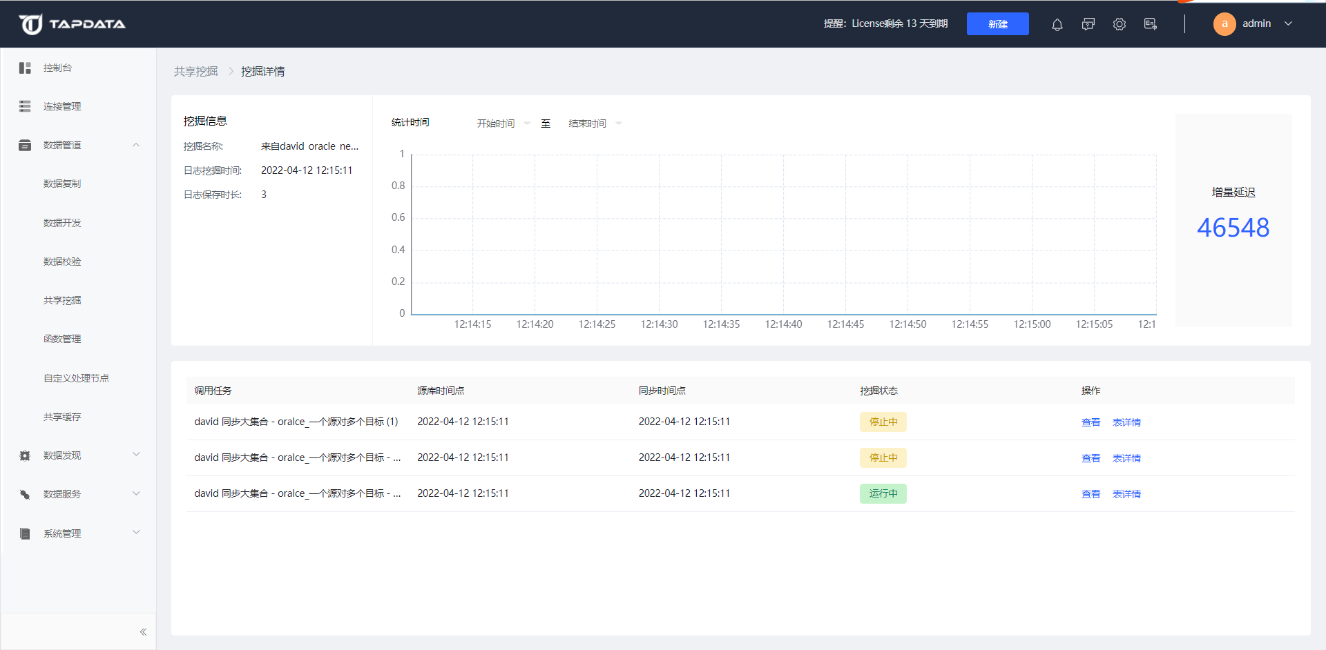Go back via 共享挖掘 breadcrumb
Viewport: 1326px width, 650px height.
click(x=195, y=72)
